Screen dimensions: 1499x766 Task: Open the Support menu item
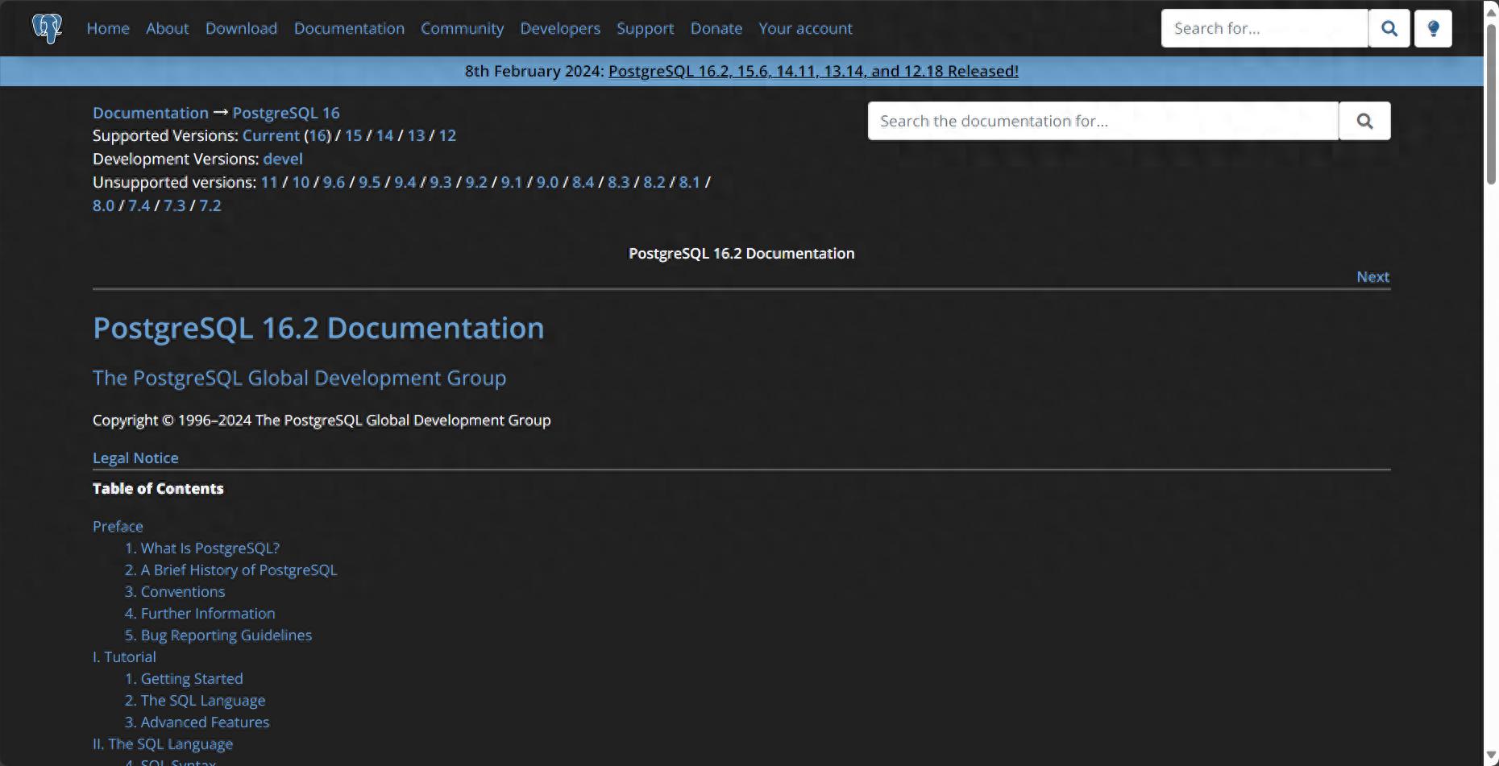645,28
